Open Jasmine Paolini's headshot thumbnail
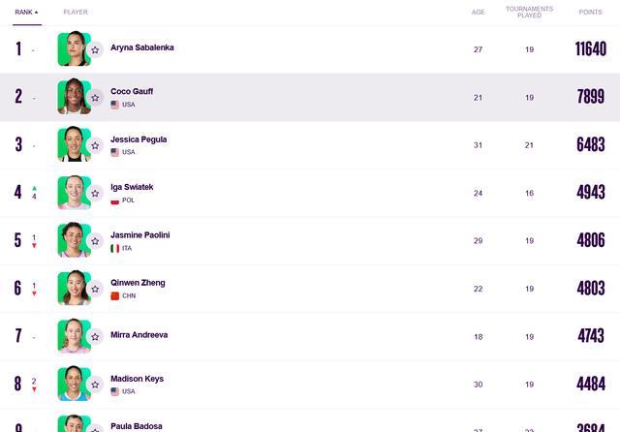This screenshot has height=432, width=620. tap(74, 240)
